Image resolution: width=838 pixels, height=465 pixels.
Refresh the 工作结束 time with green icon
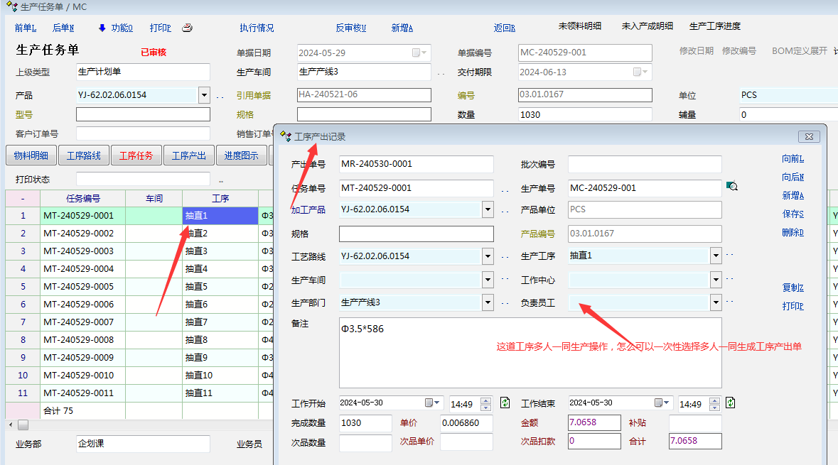coord(730,403)
